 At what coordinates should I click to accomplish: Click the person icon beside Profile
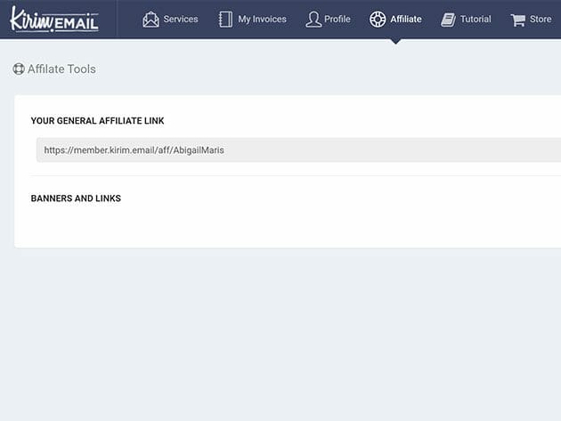[x=313, y=20]
